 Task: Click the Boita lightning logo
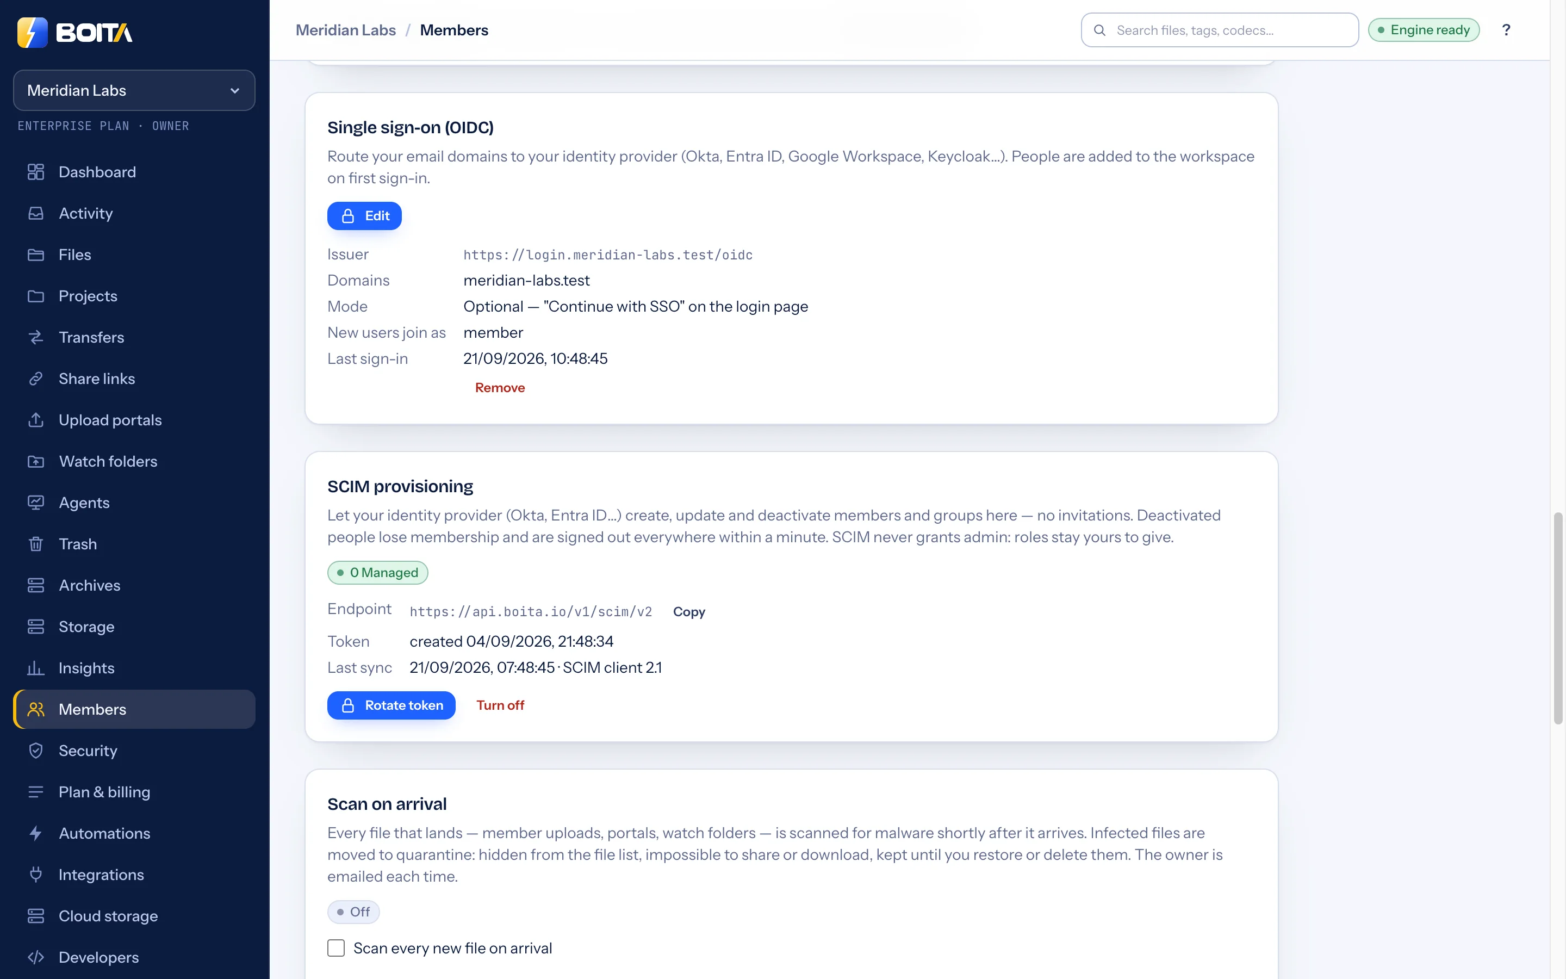pos(33,32)
